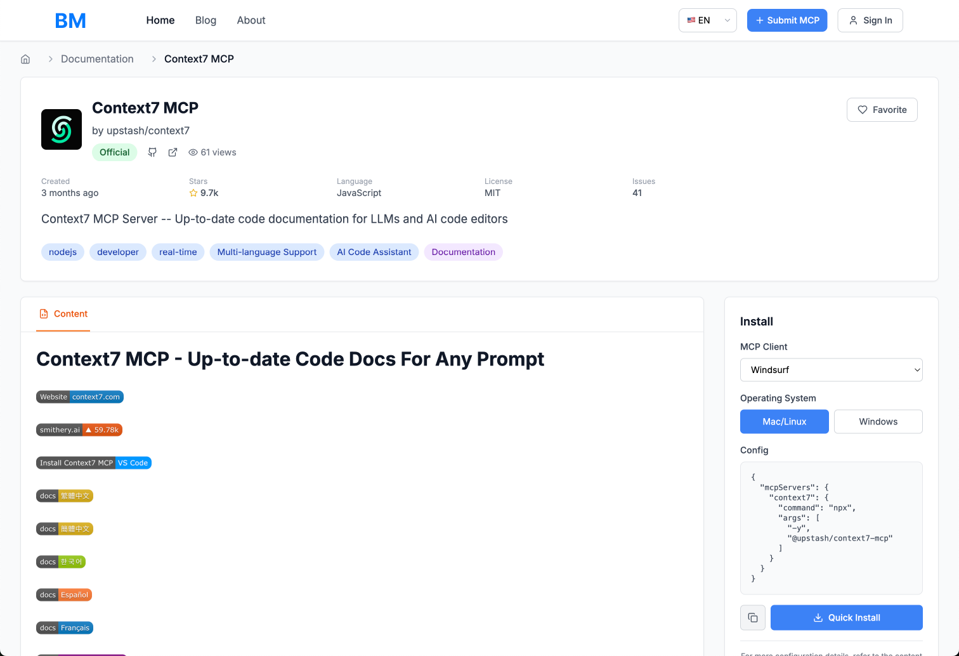Click the Sign In button
The image size is (959, 656).
pos(870,20)
